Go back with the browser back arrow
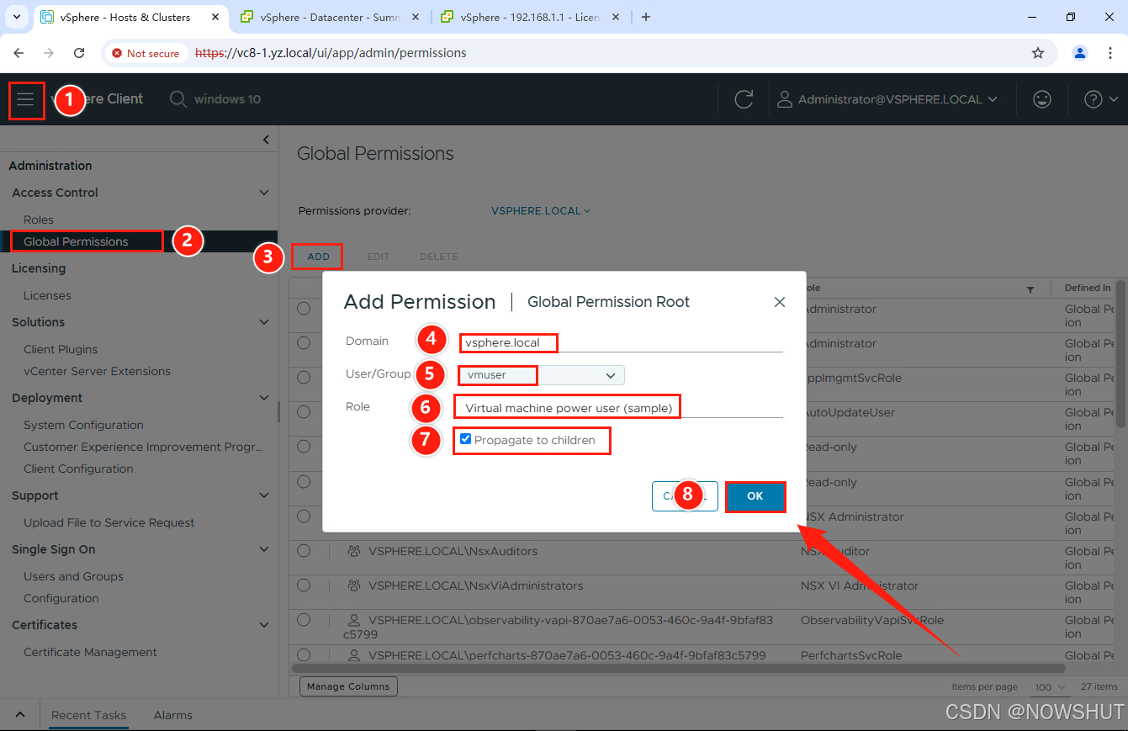The height and width of the screenshot is (731, 1128). click(x=19, y=53)
